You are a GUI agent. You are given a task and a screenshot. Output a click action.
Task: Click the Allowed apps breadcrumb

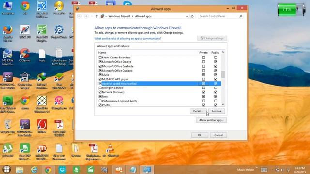coord(143,16)
